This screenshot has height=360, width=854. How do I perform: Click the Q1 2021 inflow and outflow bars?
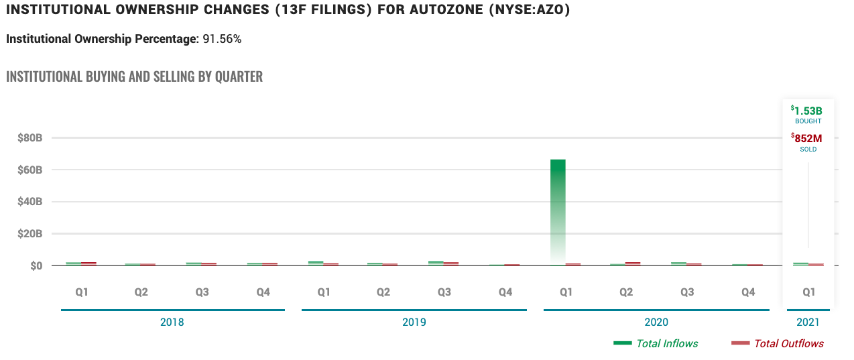click(808, 264)
